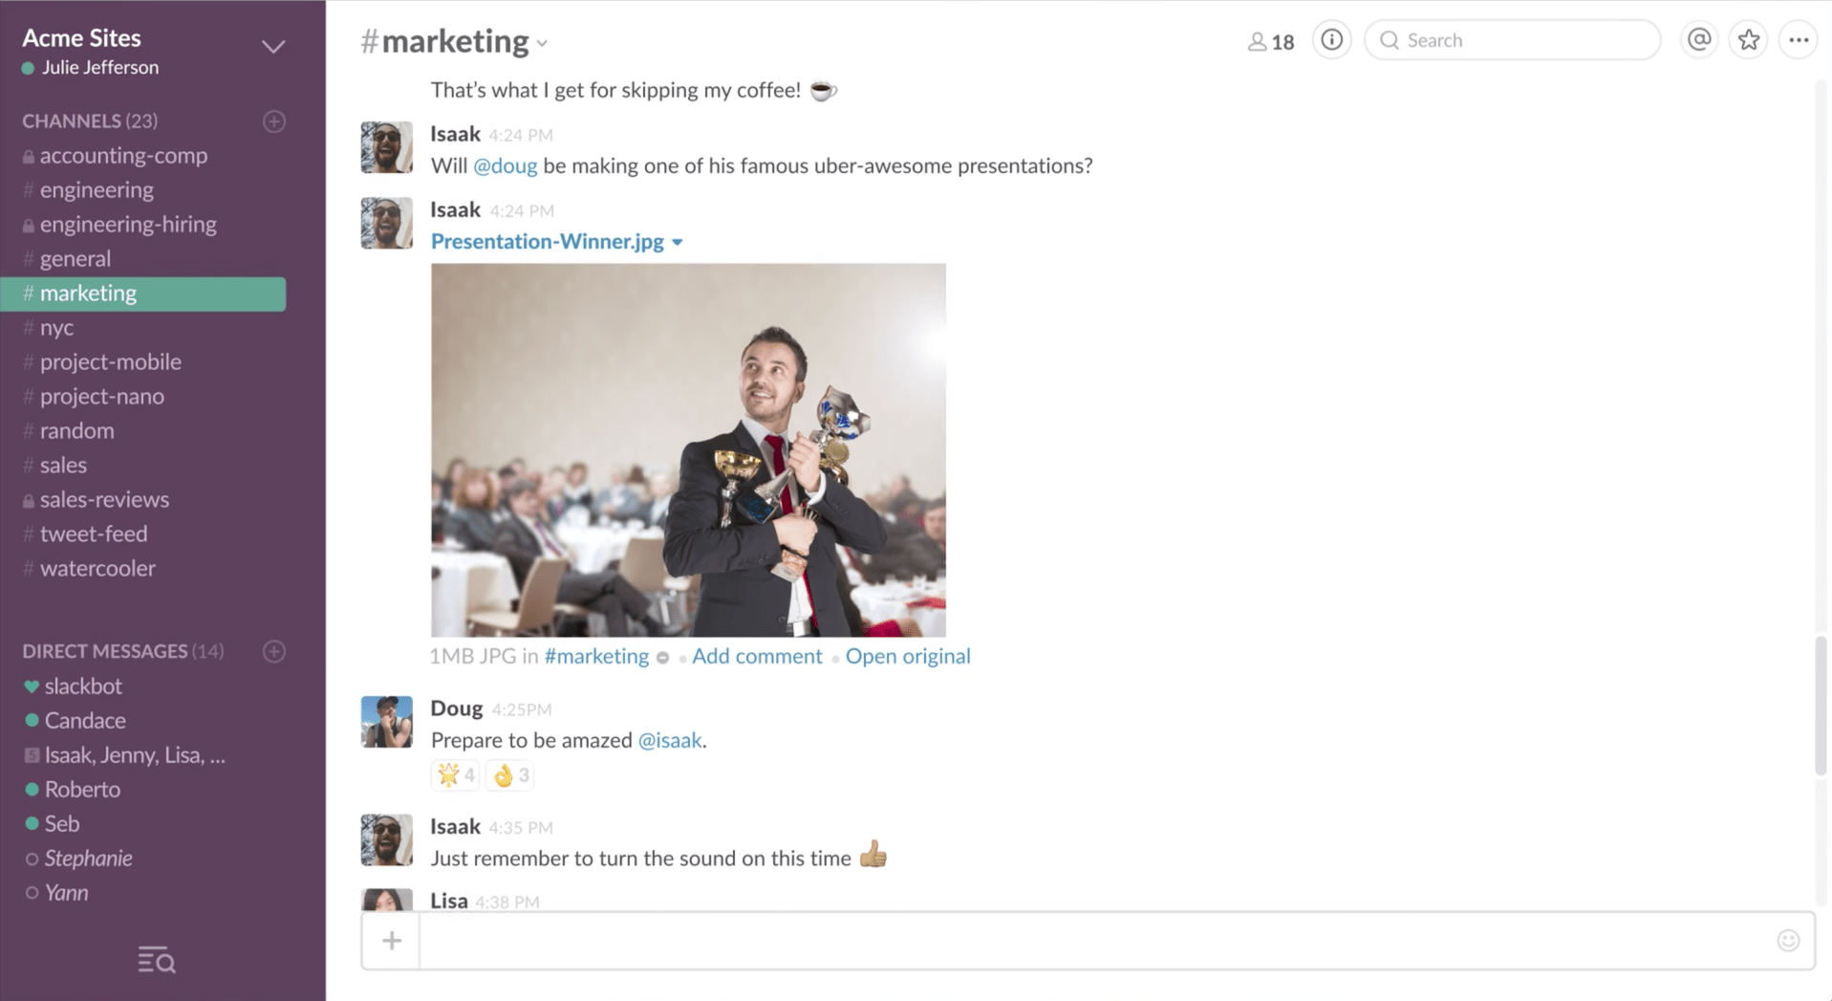Screen dimensions: 1832x1001
Task: Click Add comment below the image
Action: (757, 656)
